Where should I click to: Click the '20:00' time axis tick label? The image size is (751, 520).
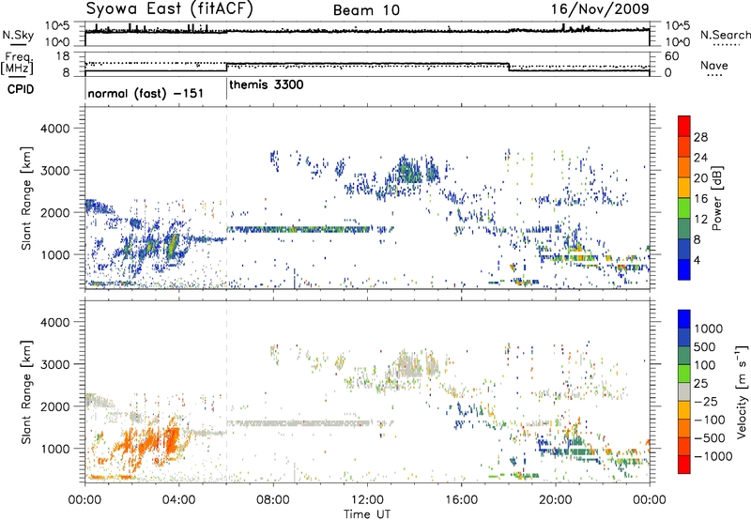(x=555, y=500)
